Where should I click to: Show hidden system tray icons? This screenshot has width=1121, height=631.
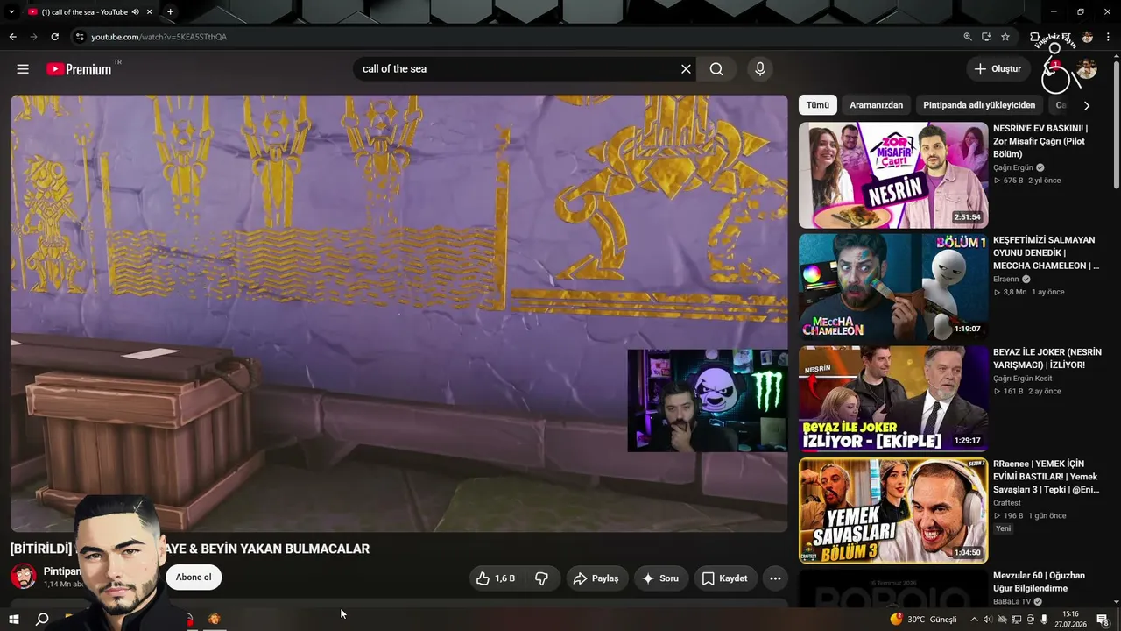click(974, 620)
